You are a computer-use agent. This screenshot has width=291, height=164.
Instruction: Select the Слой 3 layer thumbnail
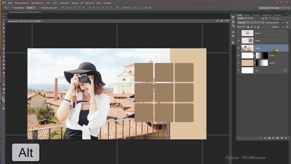tap(247, 41)
